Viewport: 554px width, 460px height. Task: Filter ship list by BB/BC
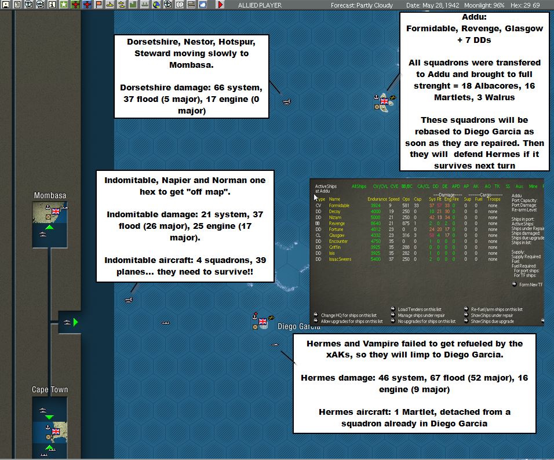[407, 187]
